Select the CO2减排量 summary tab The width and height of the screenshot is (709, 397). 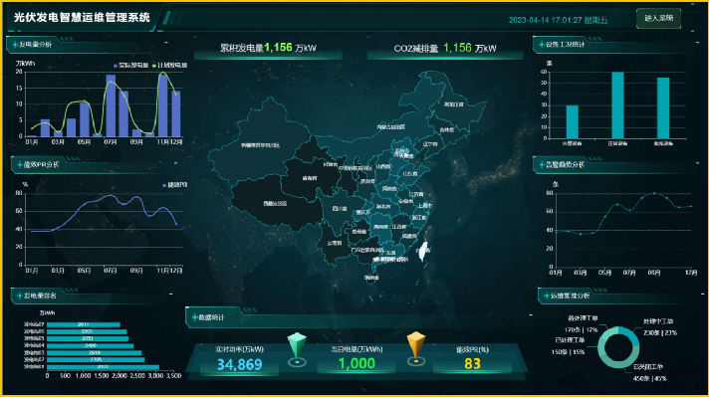(445, 49)
